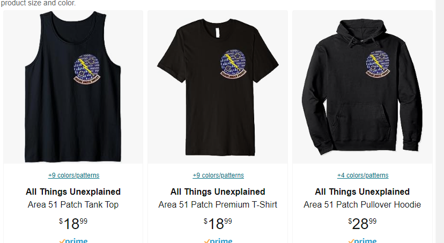Open the Area 51 Patch Premium T-Shirt title

coord(218,204)
